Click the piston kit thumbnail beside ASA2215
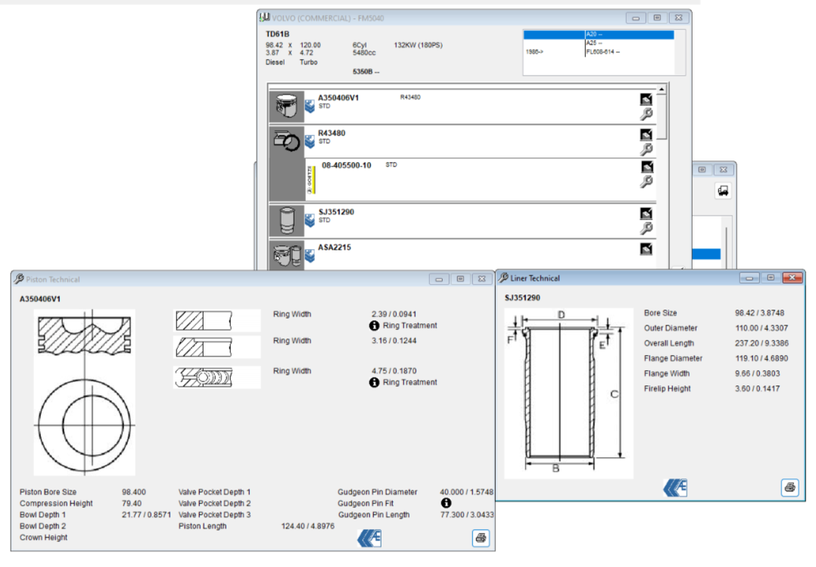Image resolution: width=816 pixels, height=567 pixels. tap(286, 254)
